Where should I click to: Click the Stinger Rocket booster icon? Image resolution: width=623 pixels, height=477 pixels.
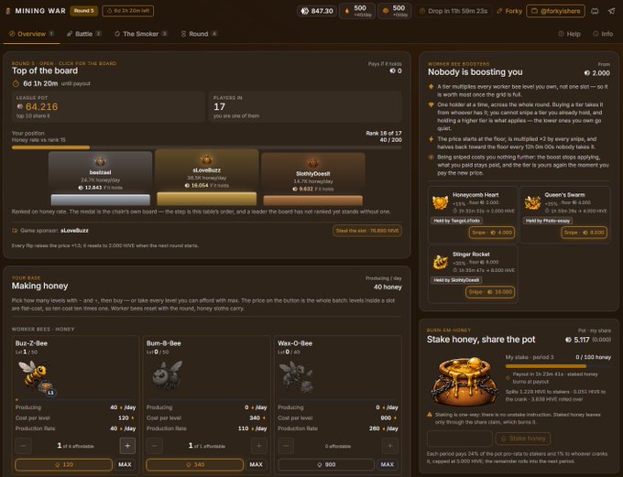pos(441,262)
